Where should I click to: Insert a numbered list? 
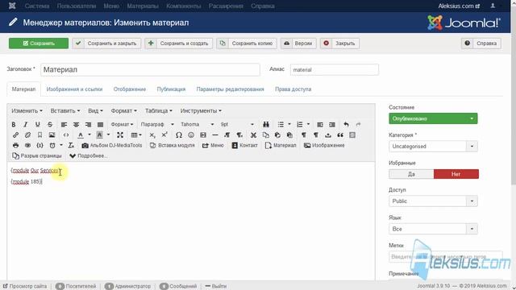click(299, 125)
